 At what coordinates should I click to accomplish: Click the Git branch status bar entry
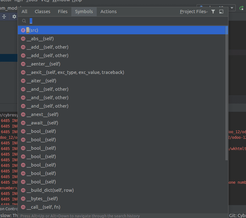[x=238, y=216]
